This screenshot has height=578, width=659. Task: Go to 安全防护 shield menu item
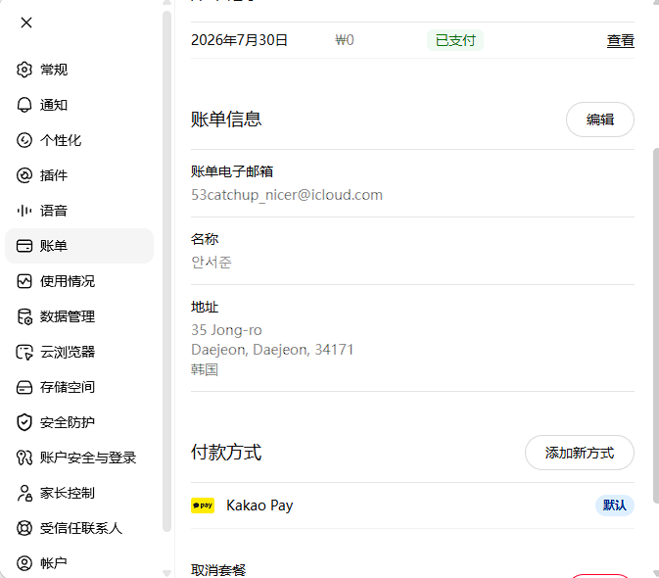pos(79,422)
